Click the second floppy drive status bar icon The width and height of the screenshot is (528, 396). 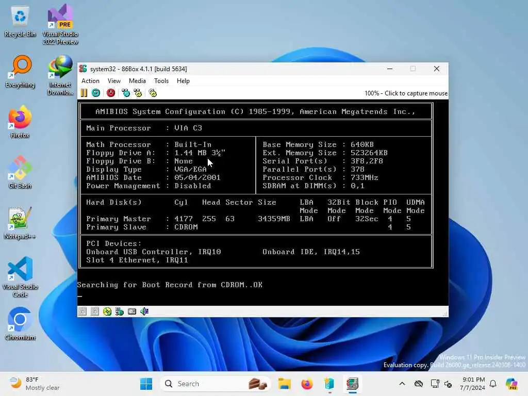point(95,311)
